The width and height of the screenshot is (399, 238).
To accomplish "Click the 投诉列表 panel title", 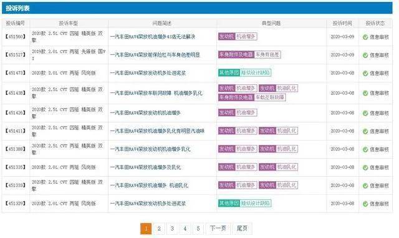I will [18, 8].
